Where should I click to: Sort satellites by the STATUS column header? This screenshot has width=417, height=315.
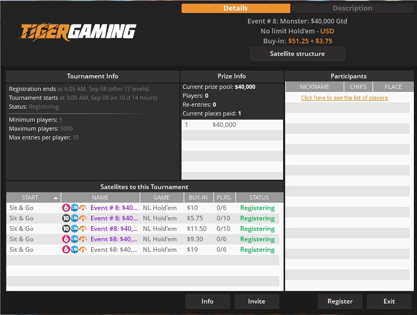(259, 197)
